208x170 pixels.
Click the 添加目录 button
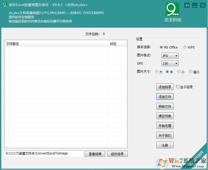click(165, 87)
